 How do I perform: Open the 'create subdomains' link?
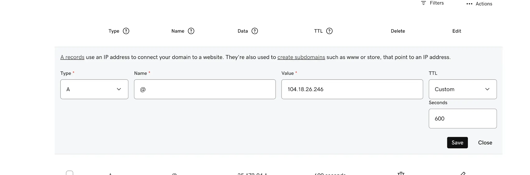point(301,57)
